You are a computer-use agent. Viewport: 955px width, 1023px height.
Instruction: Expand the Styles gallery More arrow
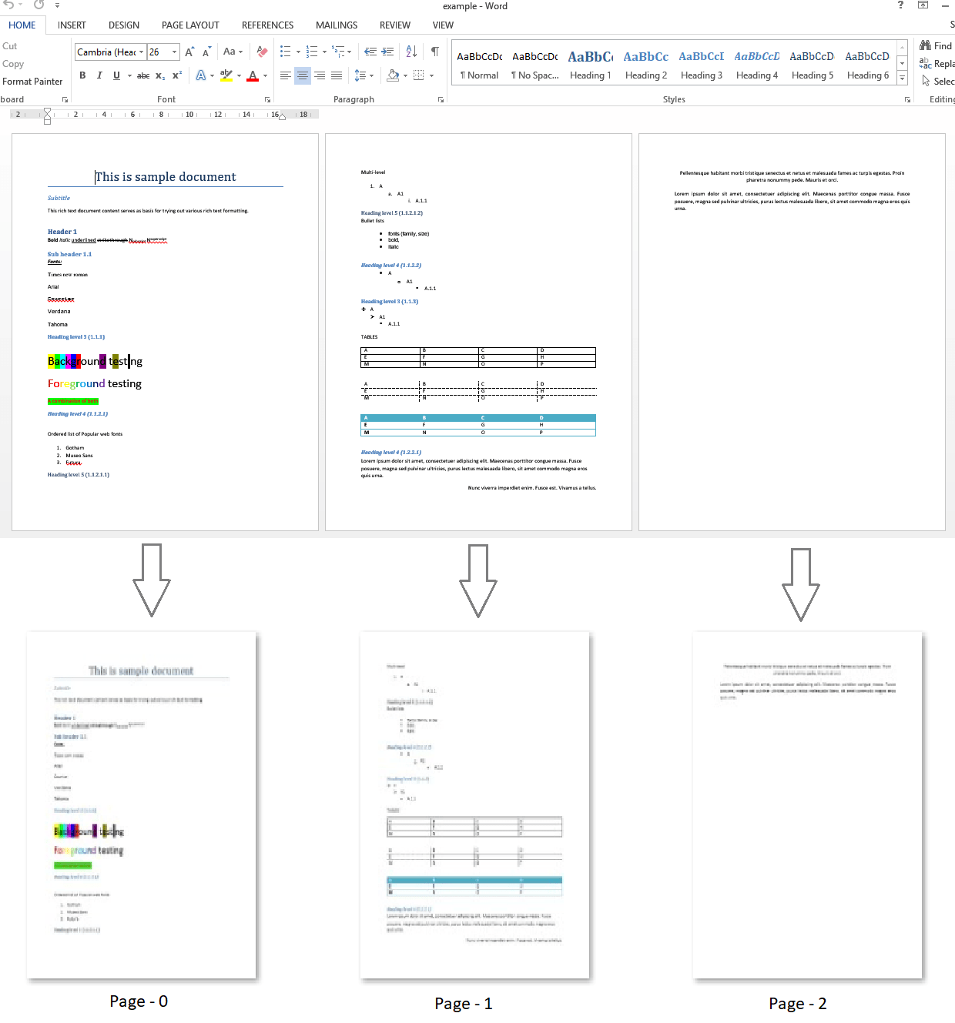pyautogui.click(x=902, y=79)
